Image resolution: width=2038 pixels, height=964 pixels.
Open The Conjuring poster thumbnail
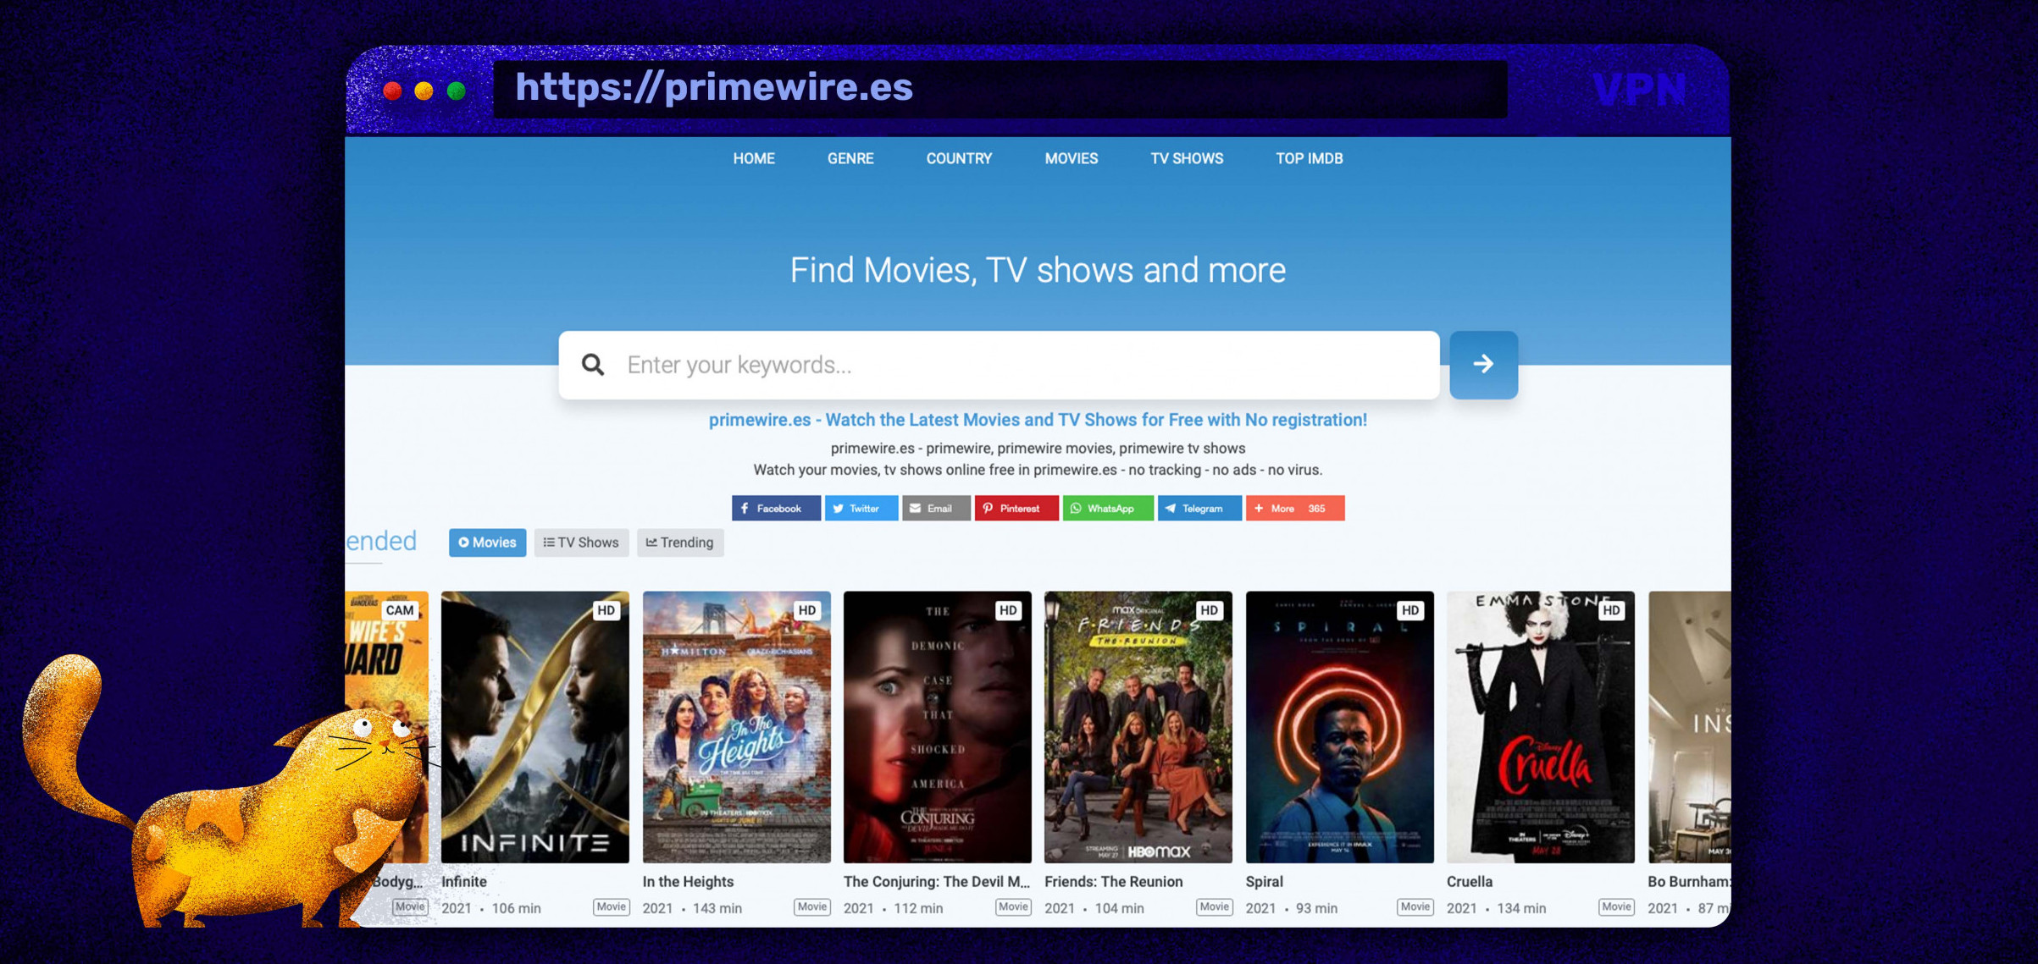pos(938,727)
